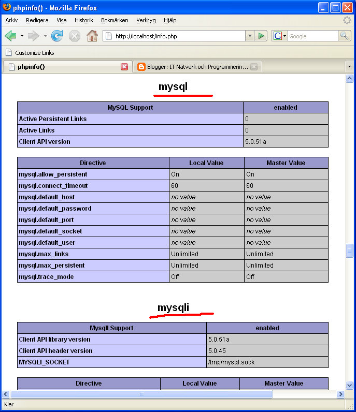Screen dimensions: 356x412
Task: Reload the page with the Refresh icon
Action: (x=57, y=36)
